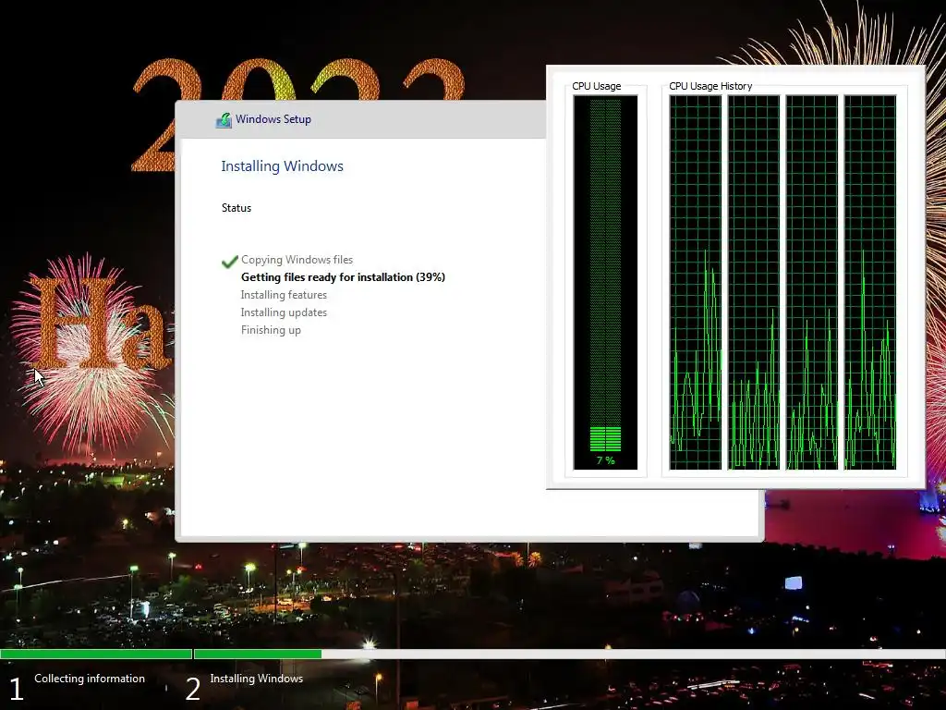The image size is (946, 710).
Task: Click the third CPU core history graph
Action: (812, 282)
